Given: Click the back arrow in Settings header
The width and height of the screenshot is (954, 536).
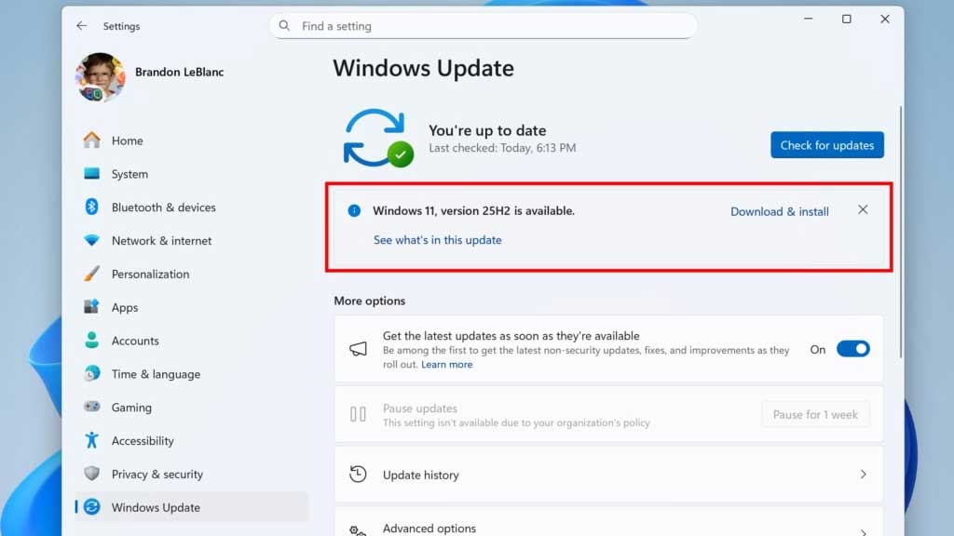Looking at the screenshot, I should click(x=82, y=26).
